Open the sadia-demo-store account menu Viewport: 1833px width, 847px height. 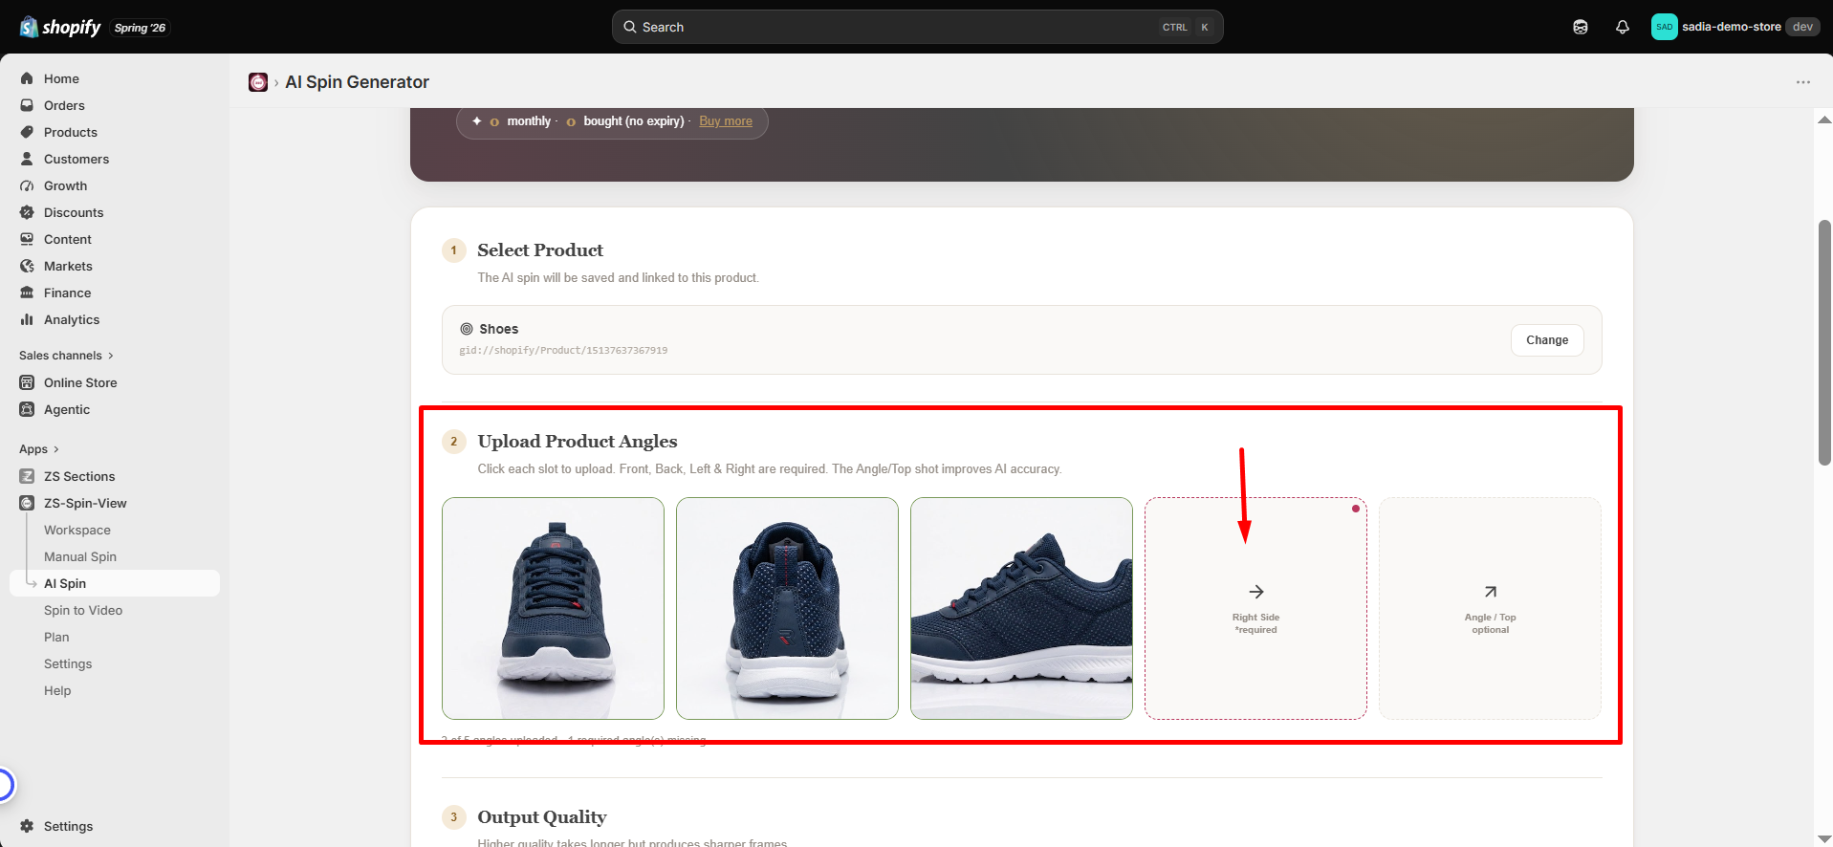1735,27
